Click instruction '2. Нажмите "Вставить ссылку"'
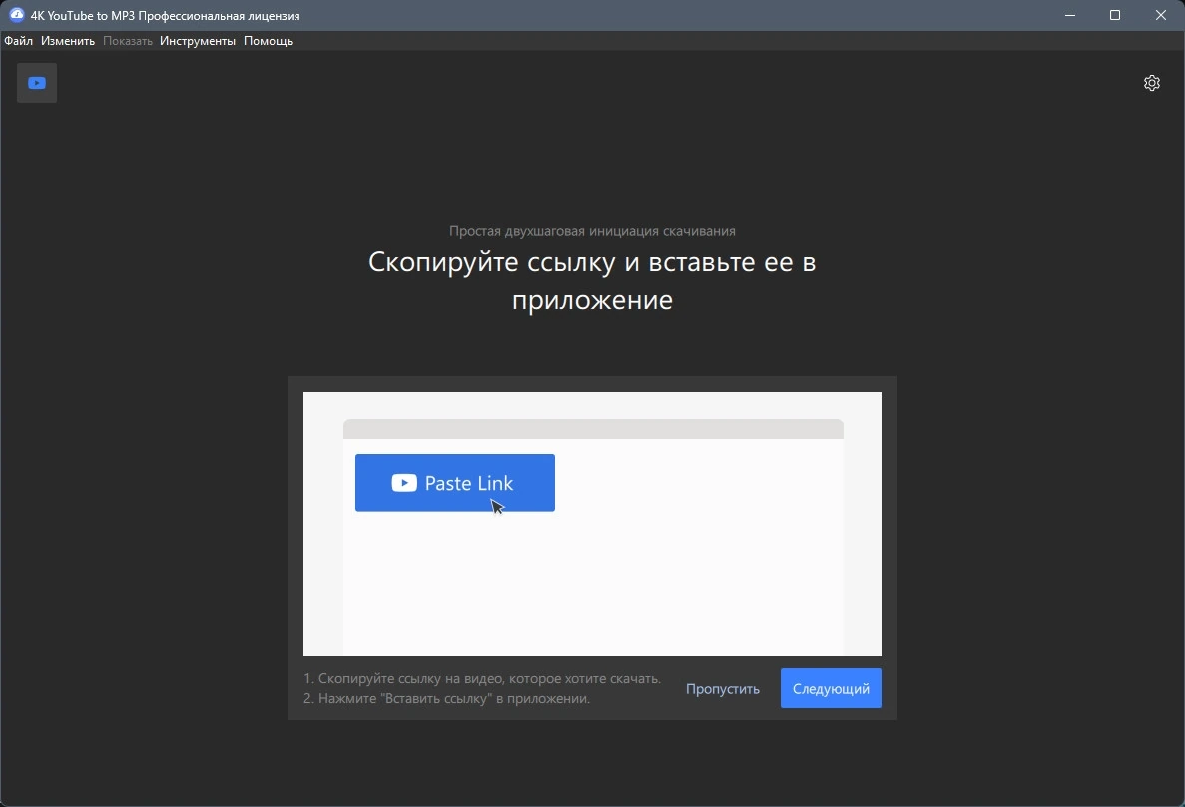 click(x=446, y=699)
